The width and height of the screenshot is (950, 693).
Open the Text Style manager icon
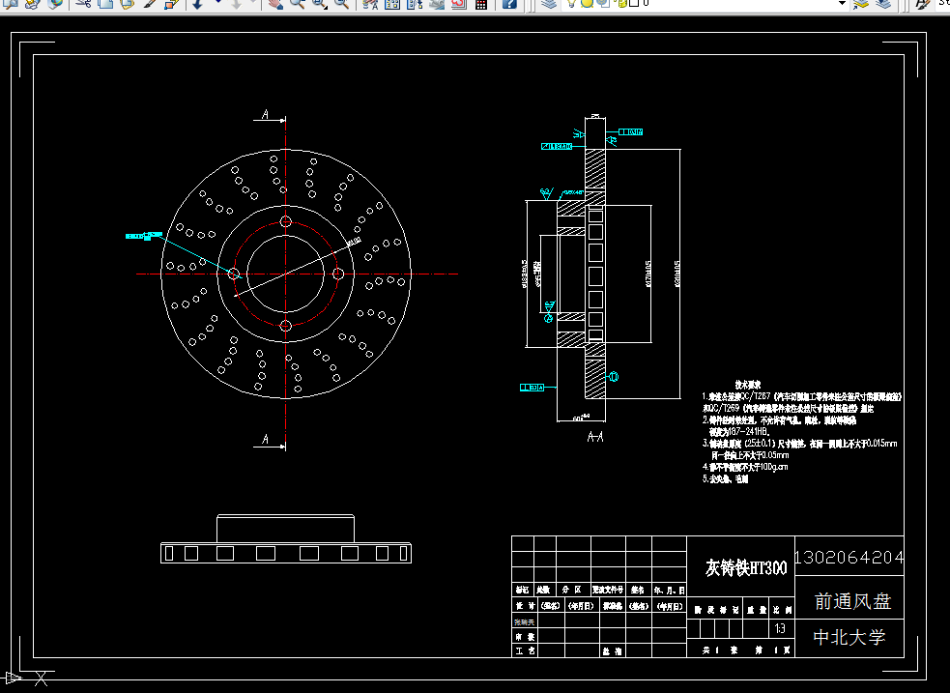923,3
